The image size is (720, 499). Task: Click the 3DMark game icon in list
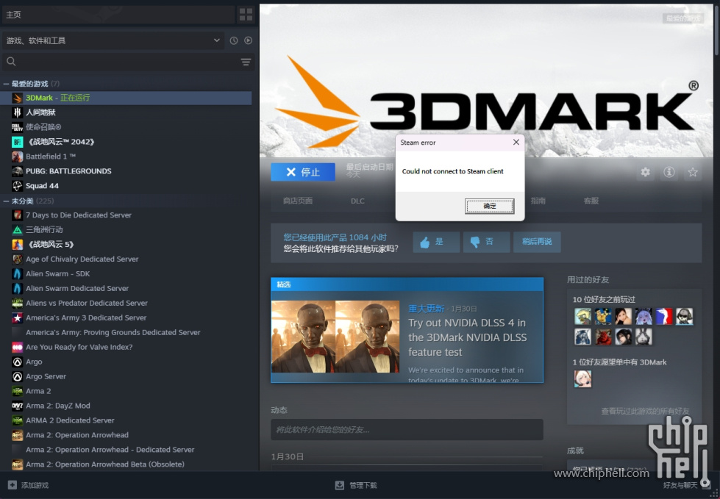[18, 98]
